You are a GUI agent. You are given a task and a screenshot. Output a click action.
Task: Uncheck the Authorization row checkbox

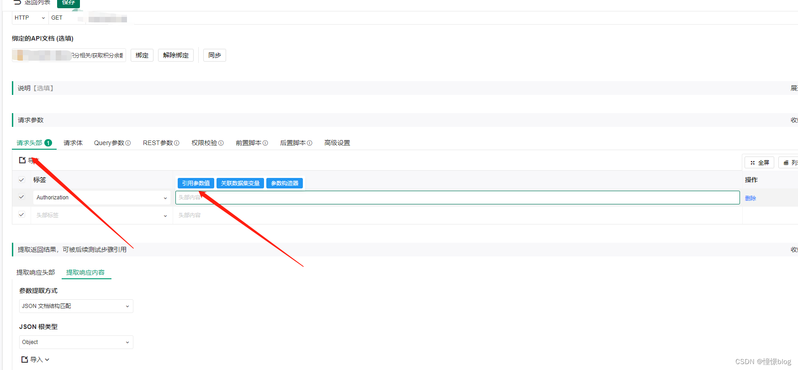tap(21, 197)
